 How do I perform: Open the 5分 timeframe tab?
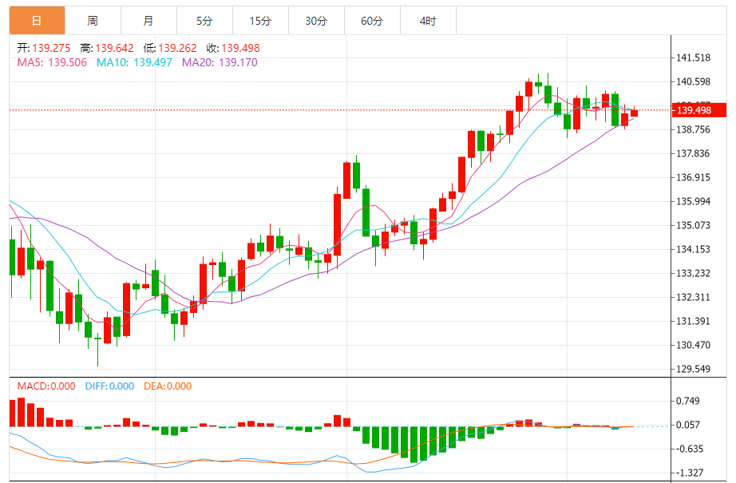point(204,21)
